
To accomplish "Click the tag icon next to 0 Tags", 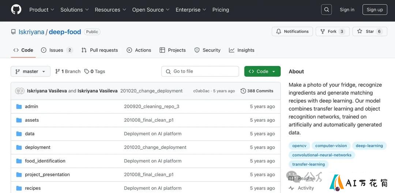I will pos(87,71).
